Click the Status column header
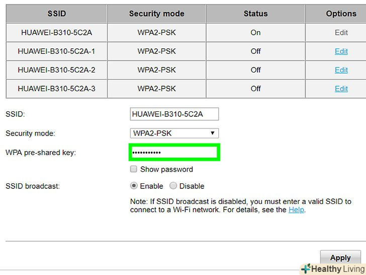366x275 pixels. coord(255,14)
